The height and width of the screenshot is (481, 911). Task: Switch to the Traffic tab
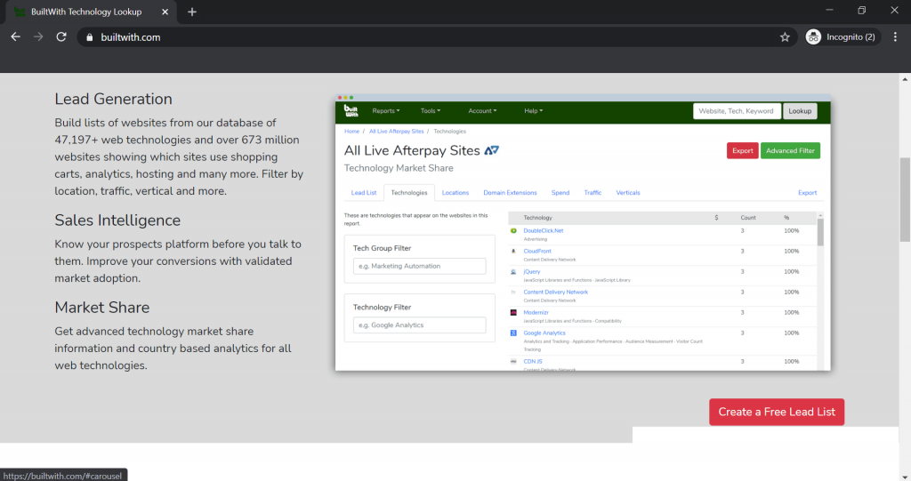(593, 193)
